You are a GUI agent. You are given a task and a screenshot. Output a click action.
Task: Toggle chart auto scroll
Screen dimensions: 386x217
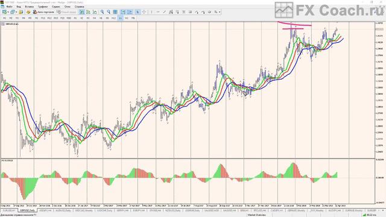(x=123, y=12)
